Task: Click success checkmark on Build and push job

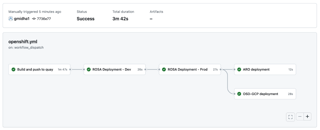Action: 13,69
